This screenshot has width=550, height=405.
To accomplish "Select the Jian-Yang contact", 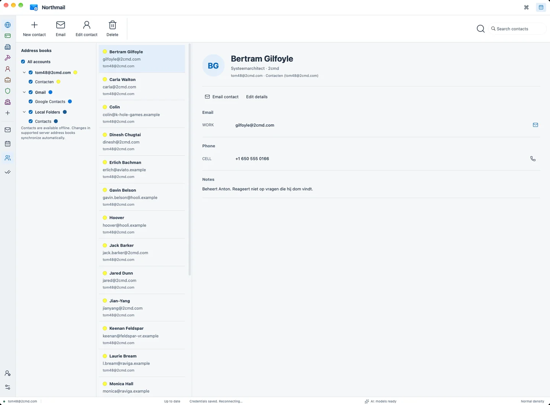I will [142, 308].
